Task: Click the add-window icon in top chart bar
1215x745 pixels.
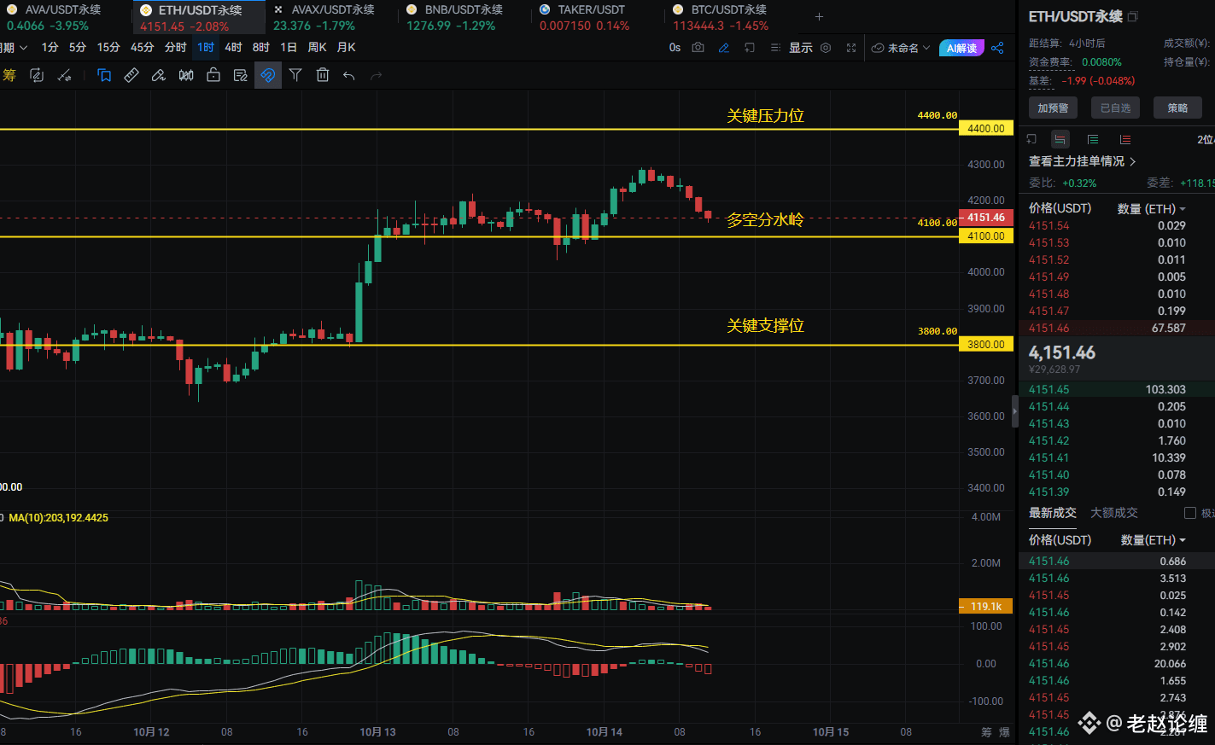Action: click(750, 48)
